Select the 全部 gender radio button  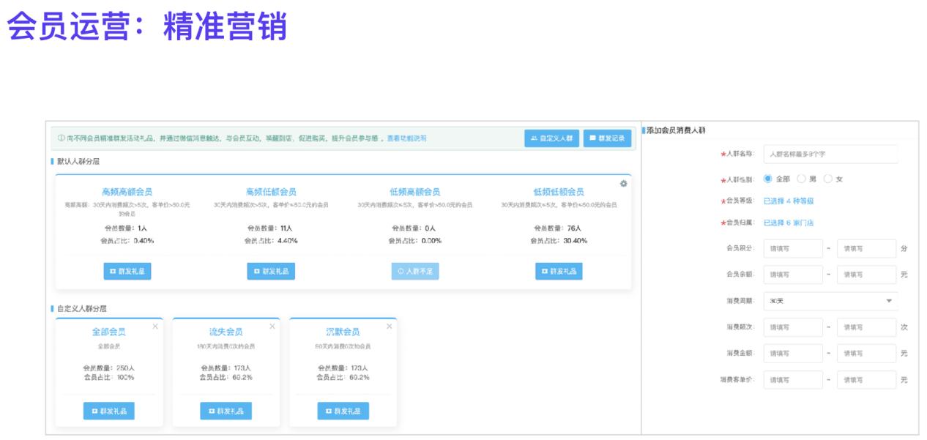click(x=768, y=179)
